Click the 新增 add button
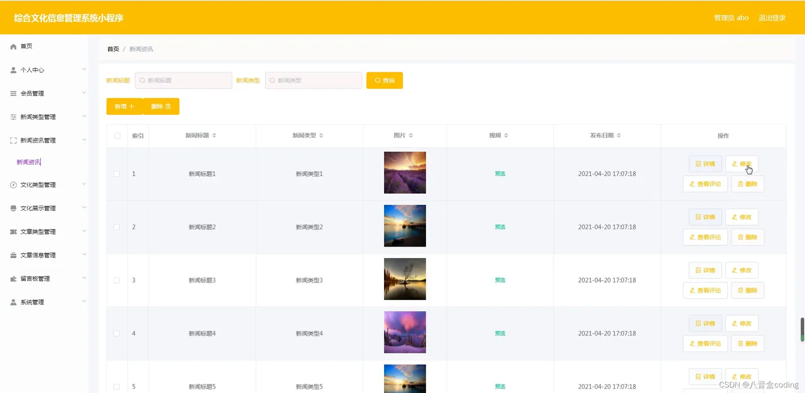Screen dimensions: 805x393 (x=124, y=106)
